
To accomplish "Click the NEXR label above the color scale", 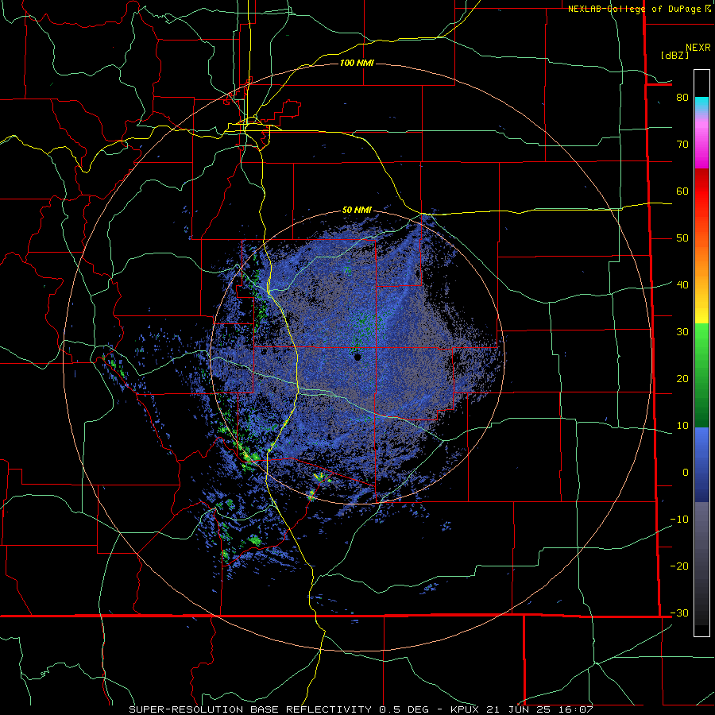I will pos(698,48).
